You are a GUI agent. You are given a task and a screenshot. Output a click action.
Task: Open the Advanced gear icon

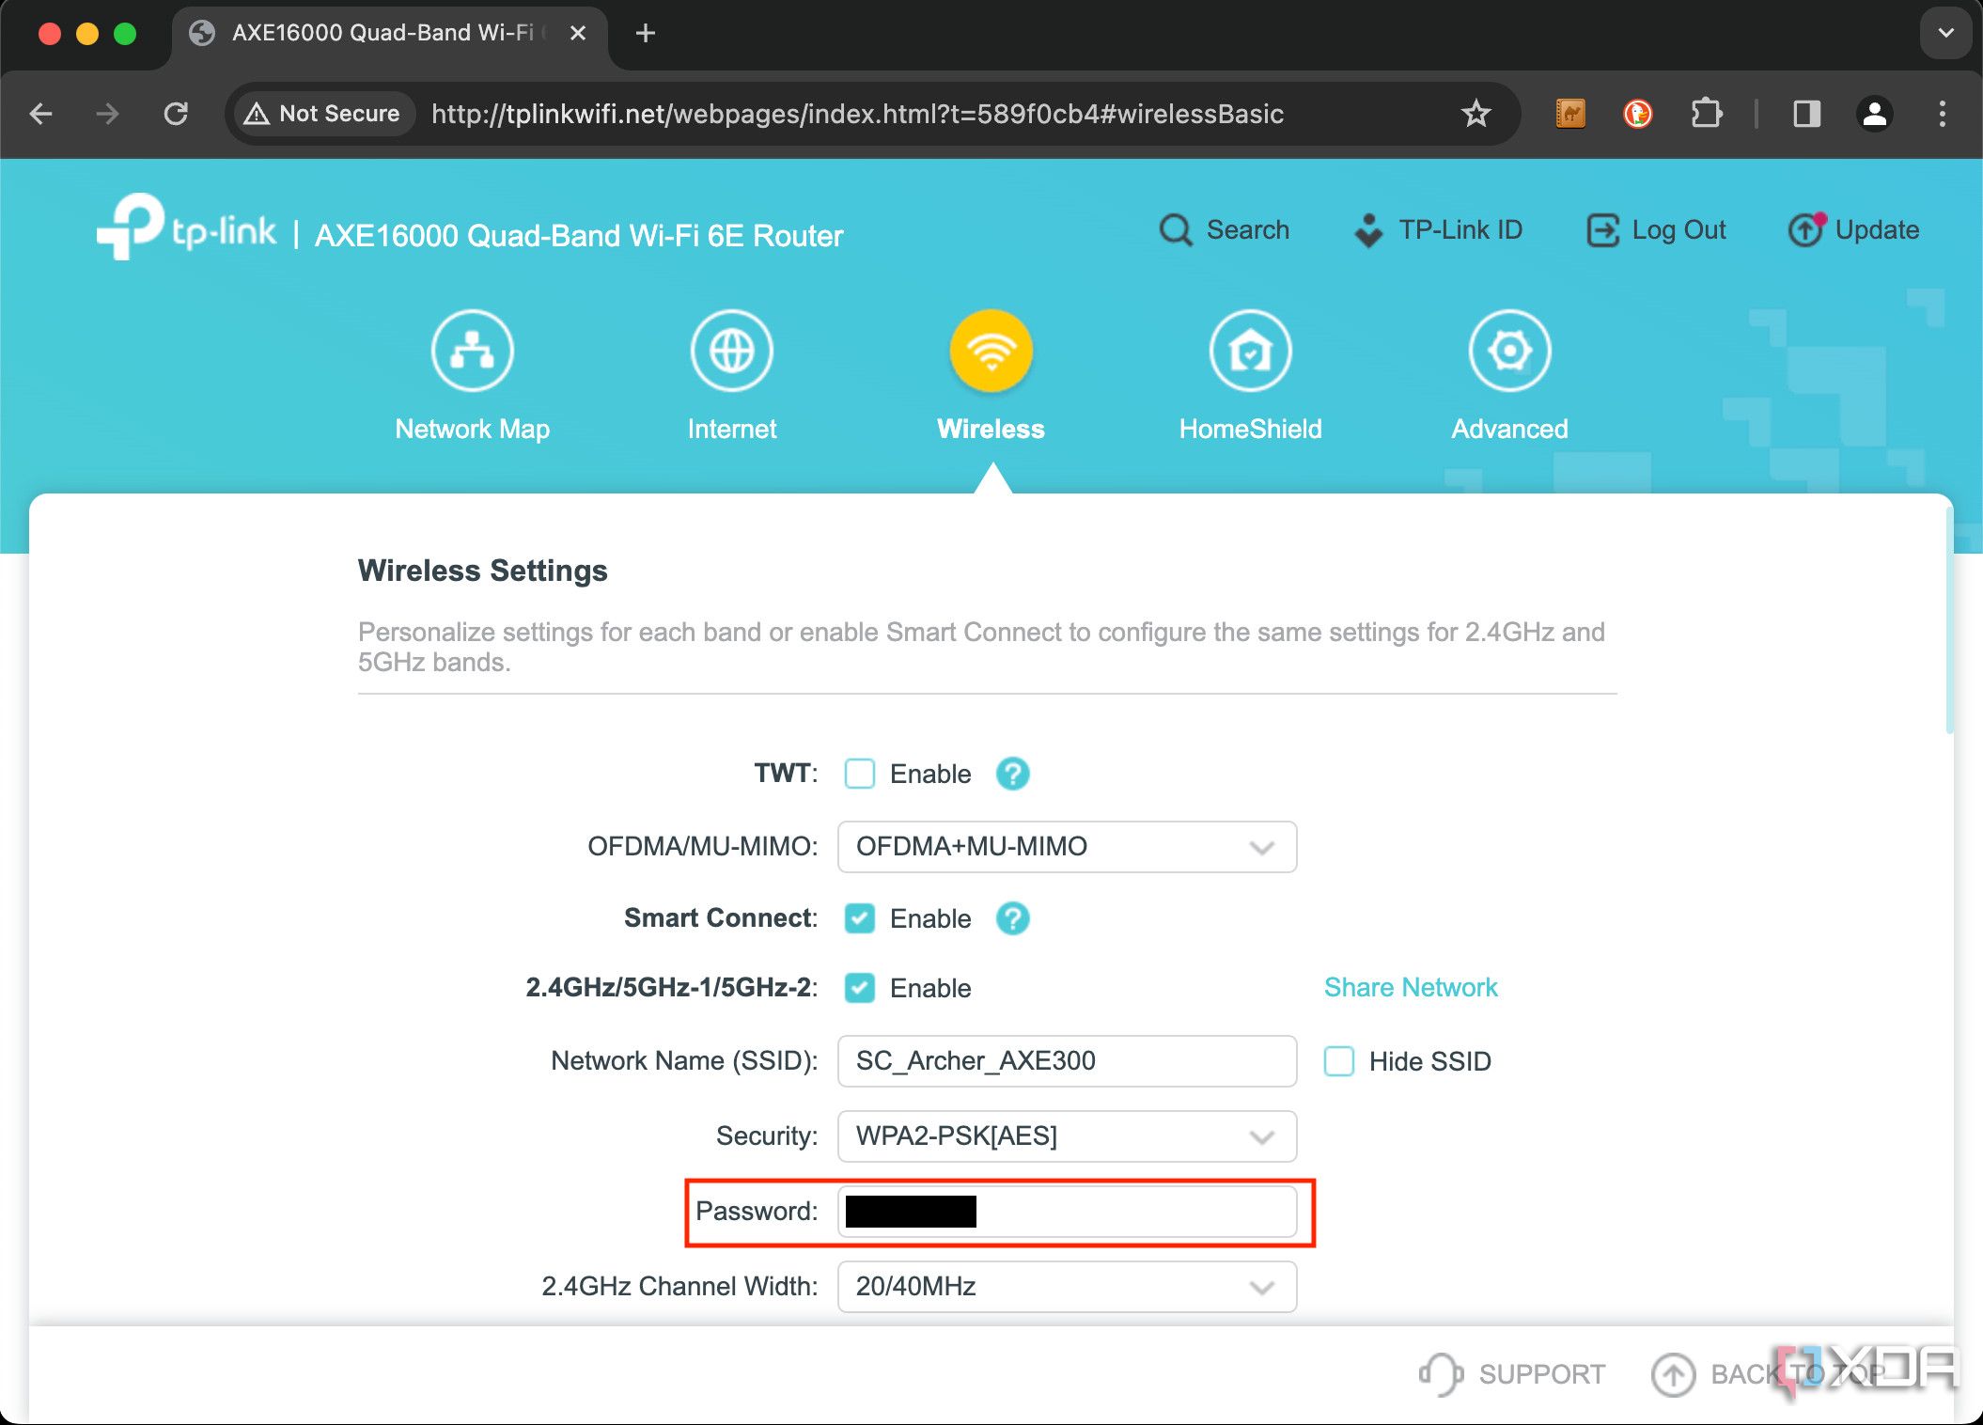click(x=1509, y=351)
